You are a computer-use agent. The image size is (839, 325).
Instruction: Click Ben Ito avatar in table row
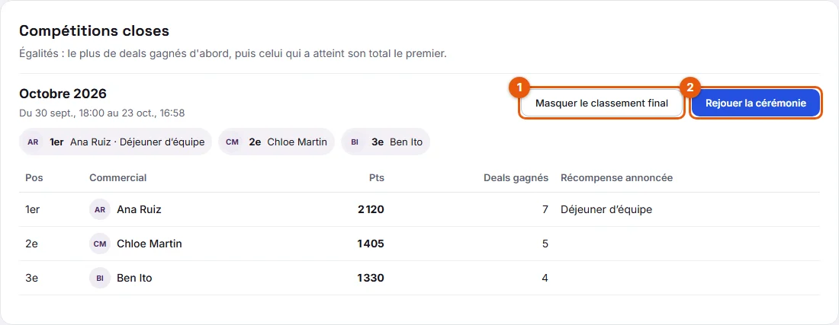point(100,278)
